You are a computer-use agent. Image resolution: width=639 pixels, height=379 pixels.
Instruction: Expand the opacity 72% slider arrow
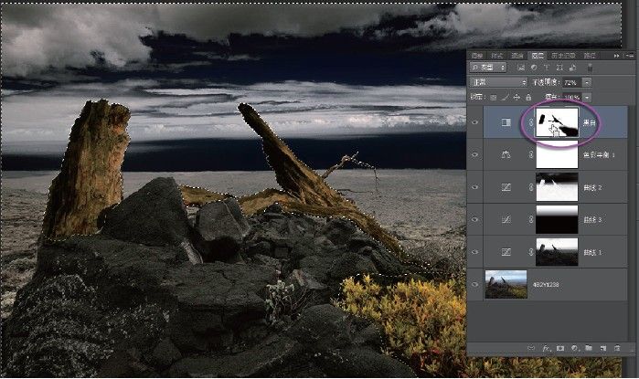pos(587,81)
